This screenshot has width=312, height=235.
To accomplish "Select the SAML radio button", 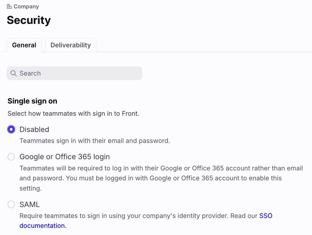I will [11, 204].
